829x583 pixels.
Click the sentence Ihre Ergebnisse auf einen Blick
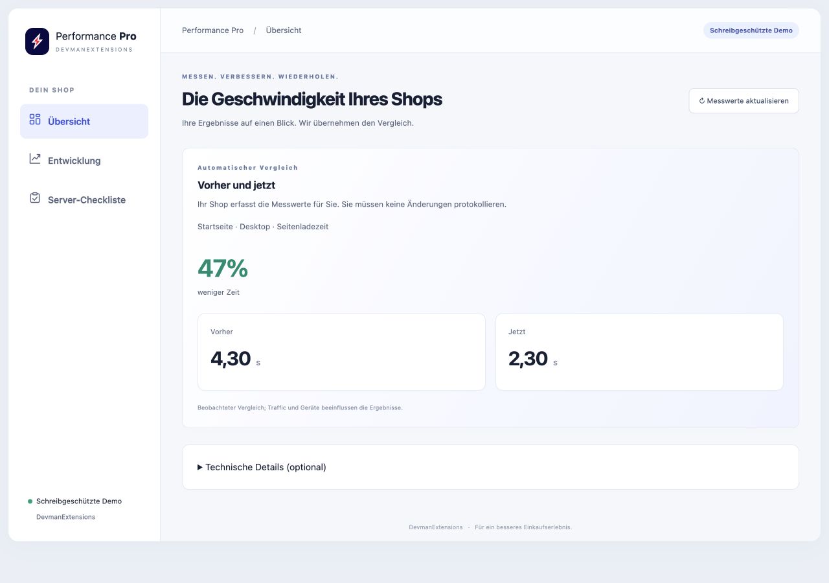tap(239, 122)
